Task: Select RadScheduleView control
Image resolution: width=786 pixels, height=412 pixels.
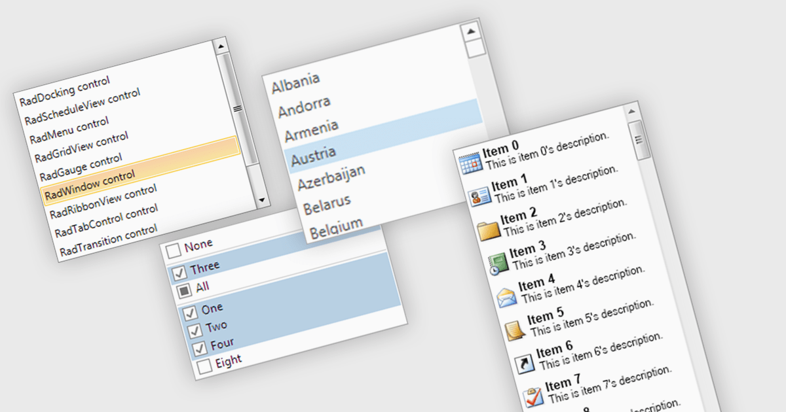Action: pos(83,107)
